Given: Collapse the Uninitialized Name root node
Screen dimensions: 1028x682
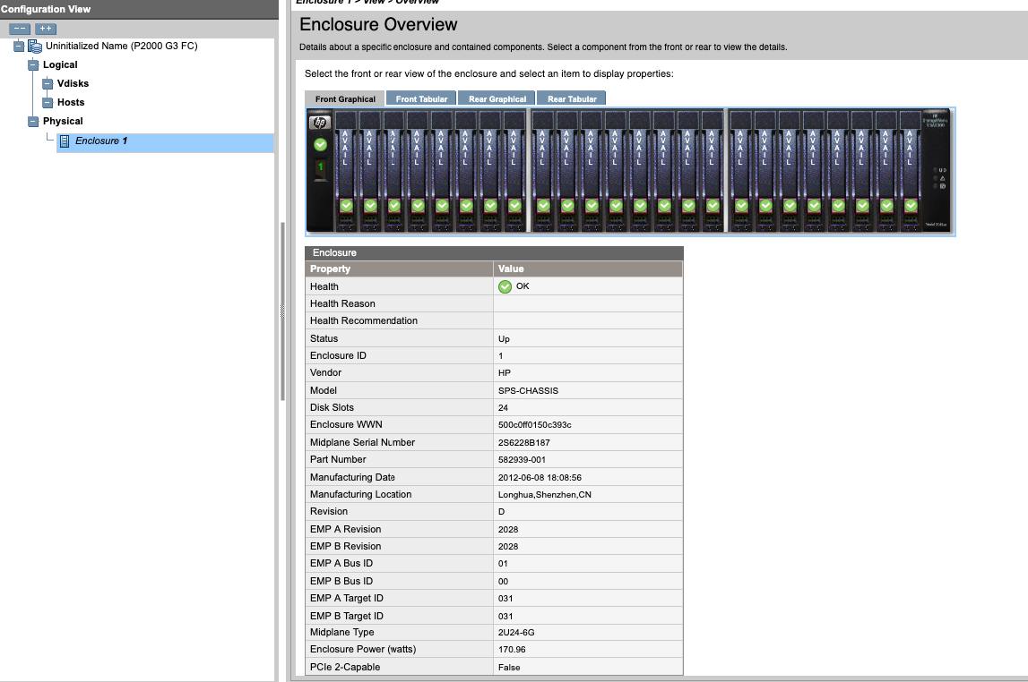Looking at the screenshot, I should 19,47.
